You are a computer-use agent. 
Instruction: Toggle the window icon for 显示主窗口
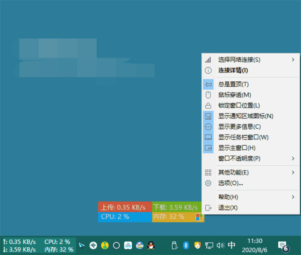pyautogui.click(x=208, y=148)
